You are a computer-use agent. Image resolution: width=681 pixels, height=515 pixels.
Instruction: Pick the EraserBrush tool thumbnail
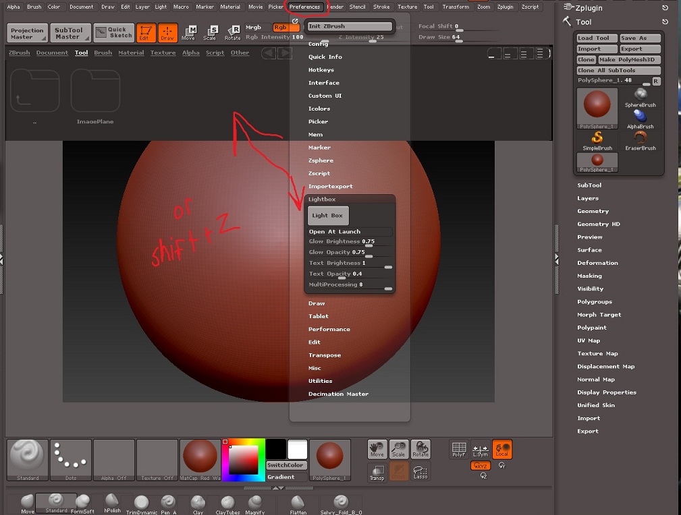(x=641, y=141)
